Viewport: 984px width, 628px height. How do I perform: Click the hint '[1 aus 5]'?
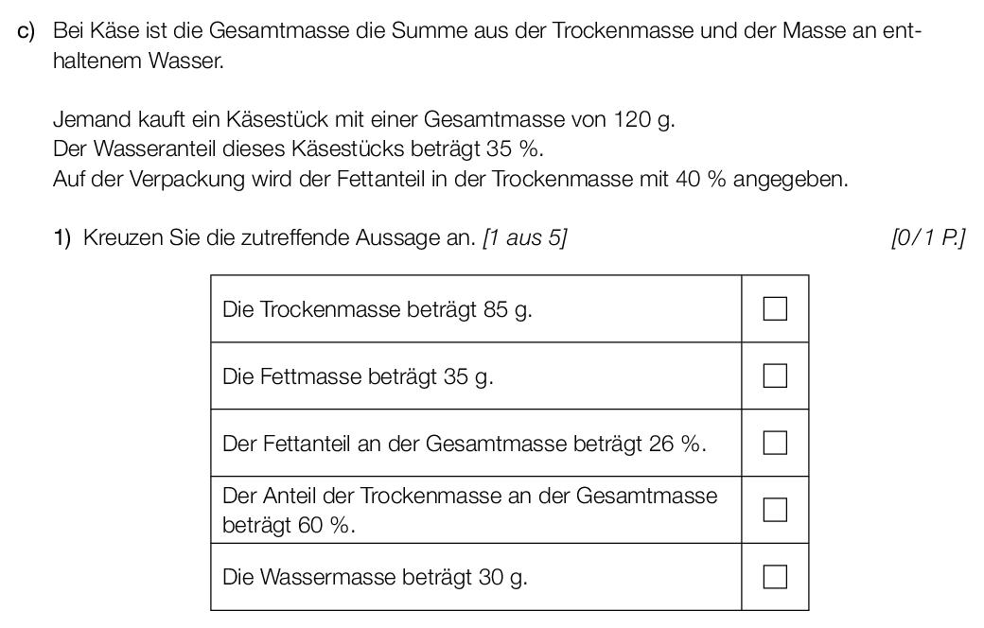point(524,237)
